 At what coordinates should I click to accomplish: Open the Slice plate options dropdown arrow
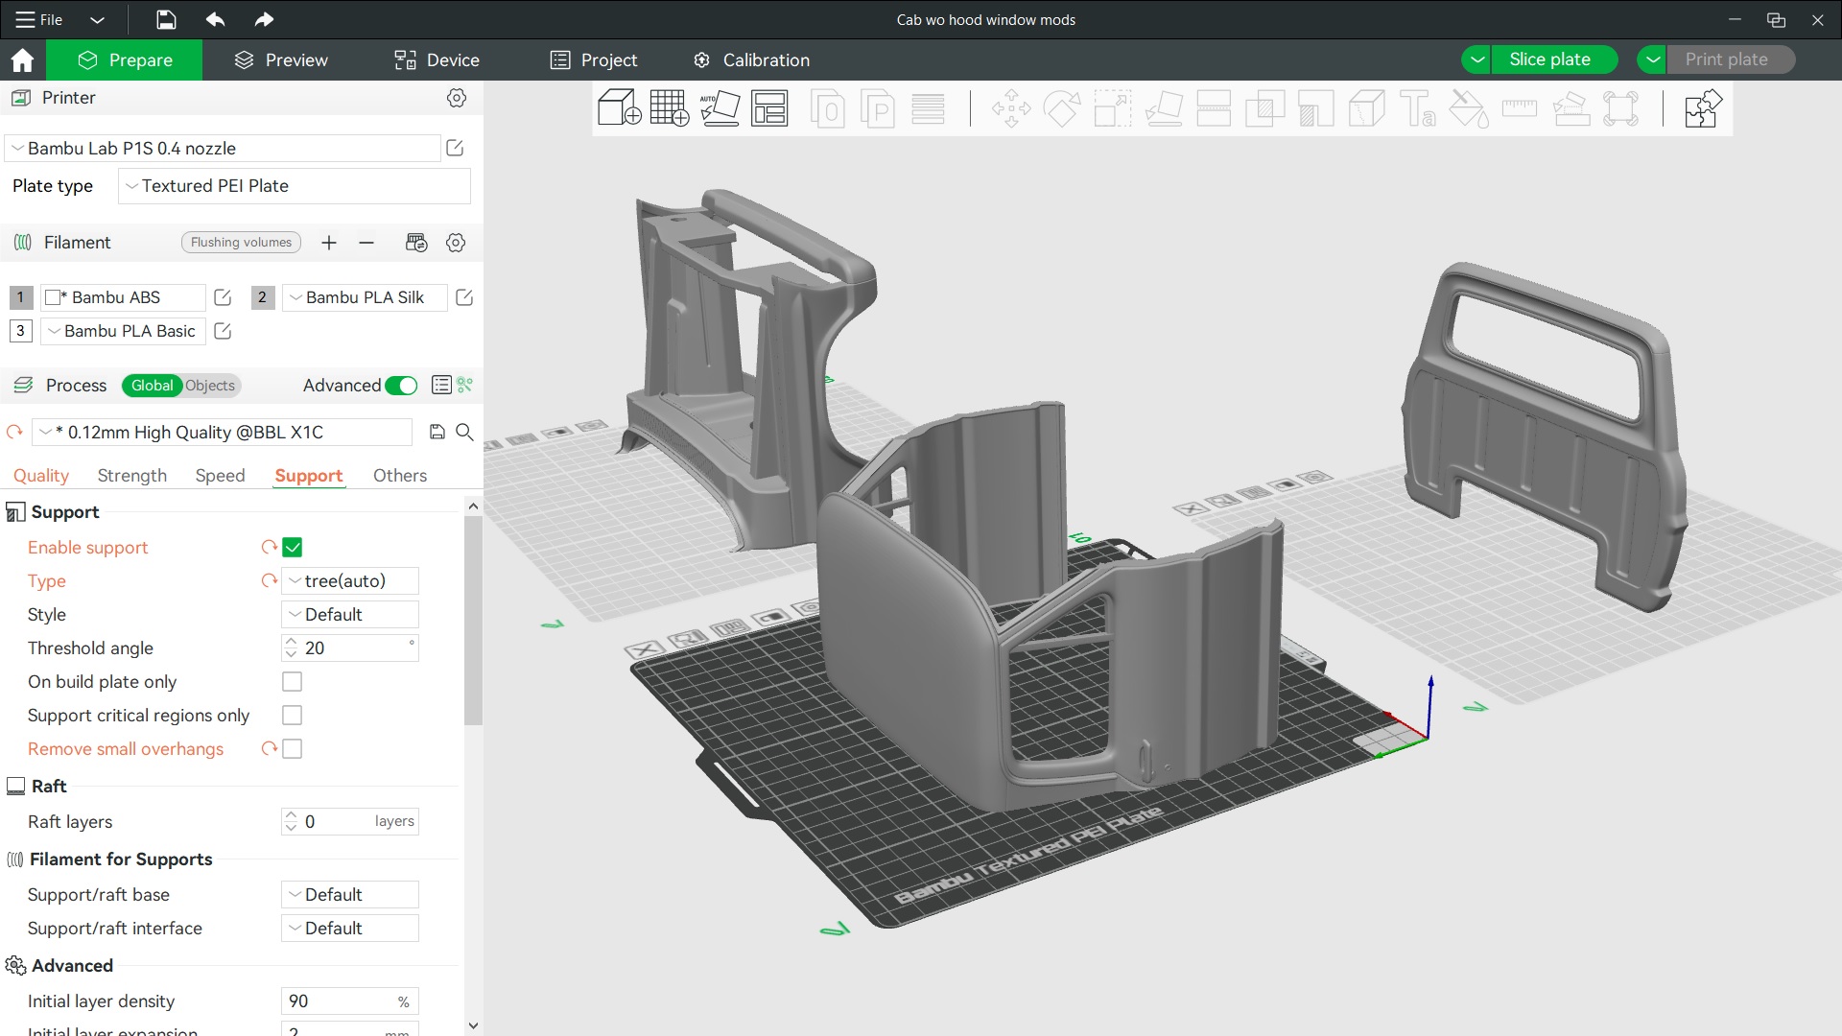[x=1477, y=59]
